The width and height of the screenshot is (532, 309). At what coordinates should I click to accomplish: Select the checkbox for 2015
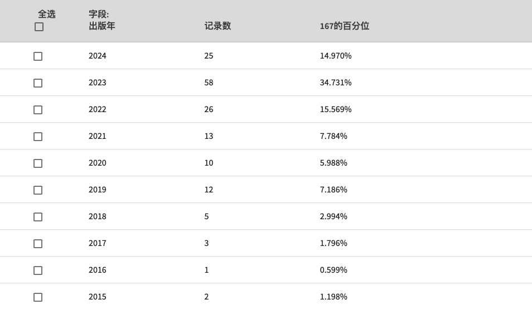click(38, 297)
